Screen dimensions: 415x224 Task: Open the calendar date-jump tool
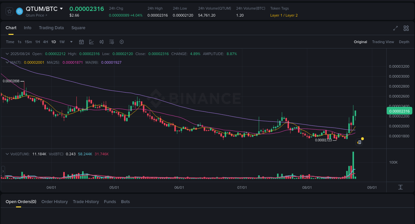point(81,42)
